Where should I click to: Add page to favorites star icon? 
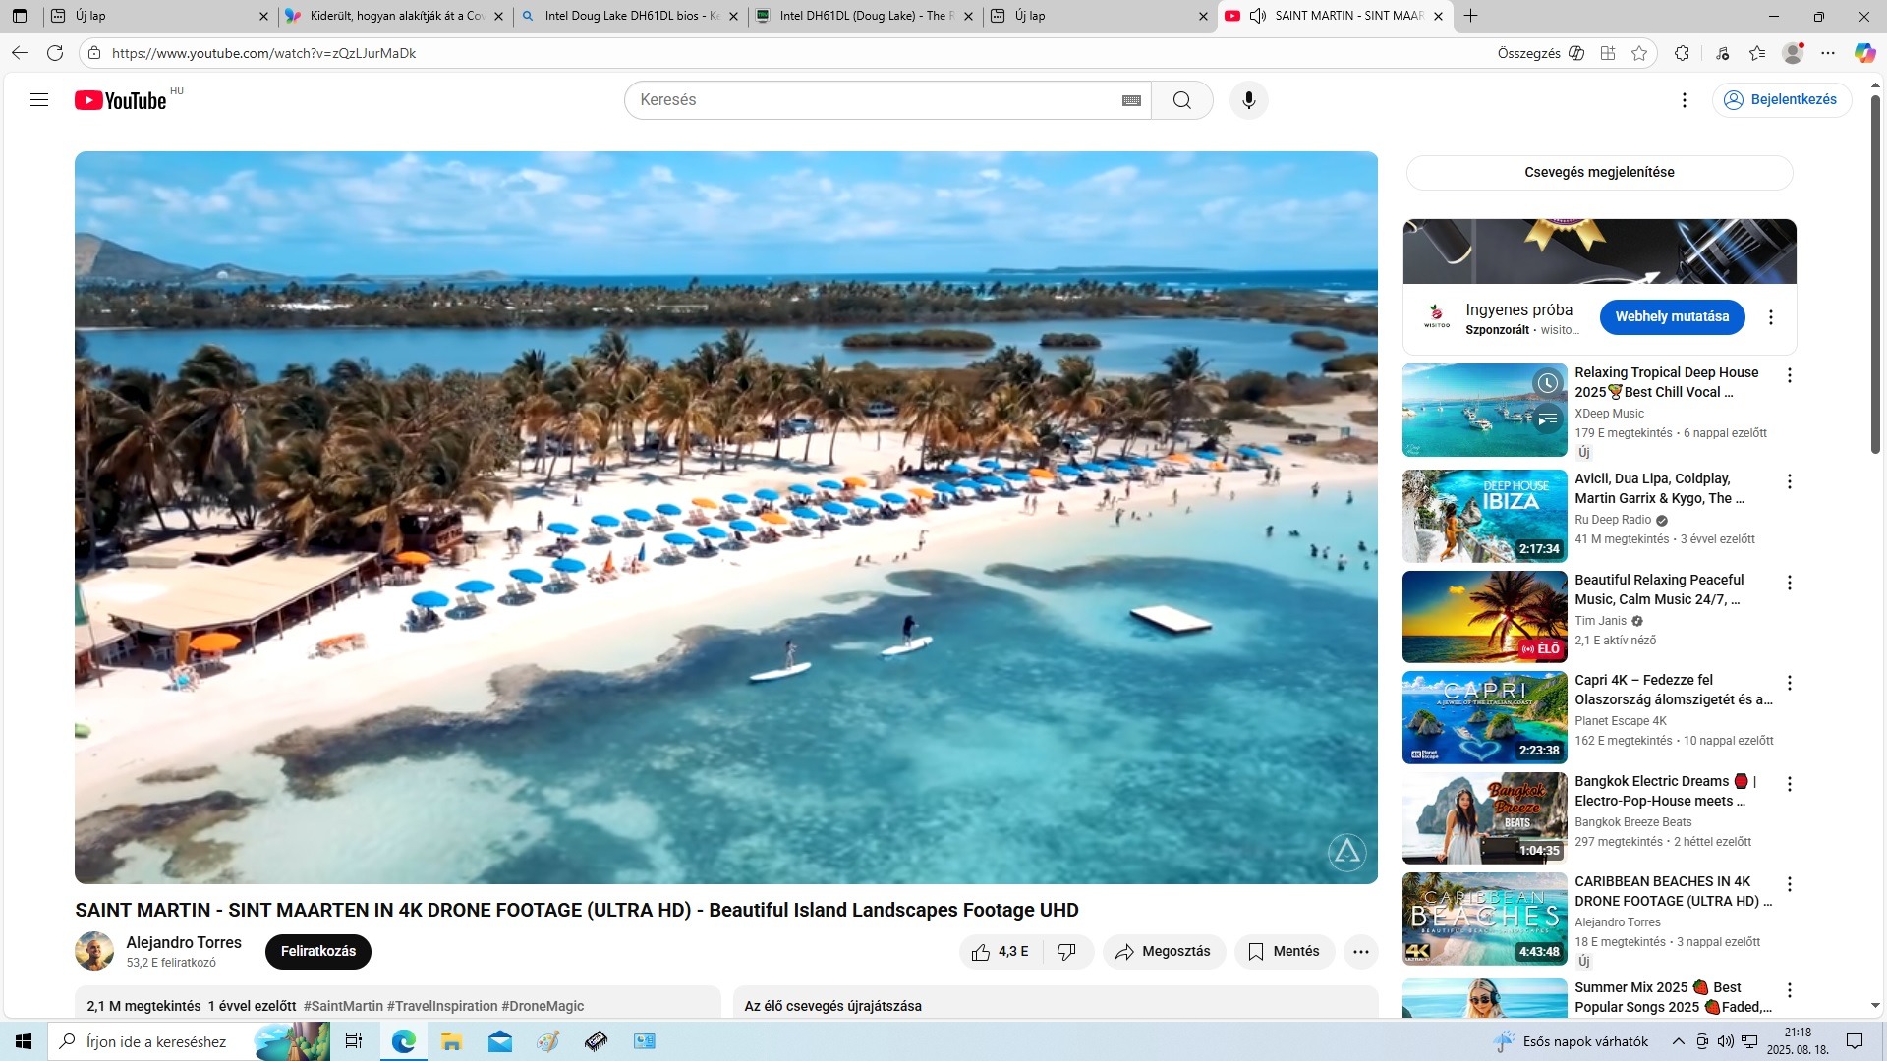(x=1638, y=53)
